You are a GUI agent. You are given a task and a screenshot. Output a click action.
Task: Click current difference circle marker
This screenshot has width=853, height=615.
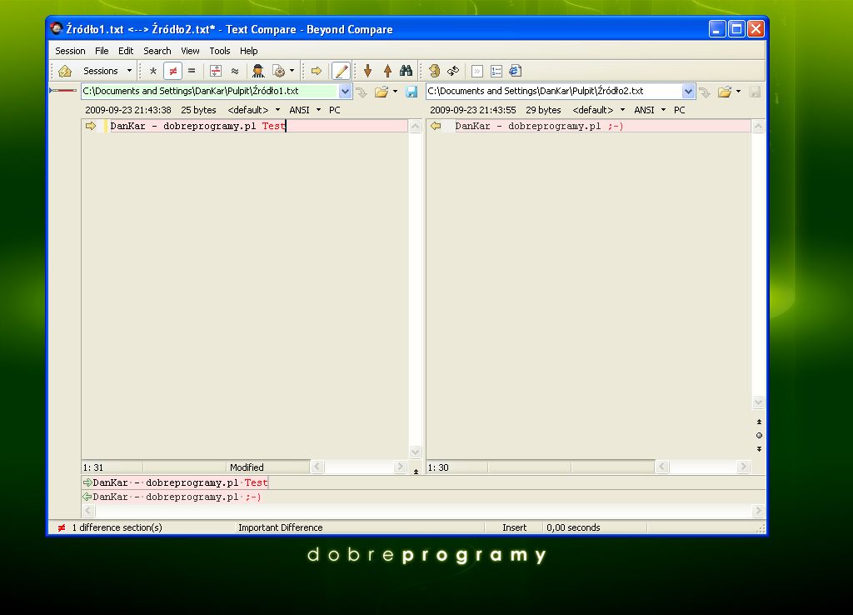click(759, 435)
